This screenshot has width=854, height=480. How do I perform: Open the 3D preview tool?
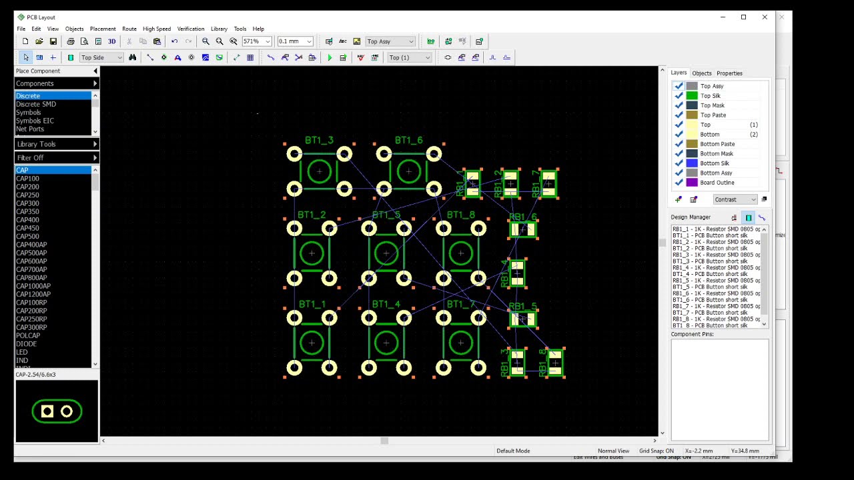[x=112, y=41]
